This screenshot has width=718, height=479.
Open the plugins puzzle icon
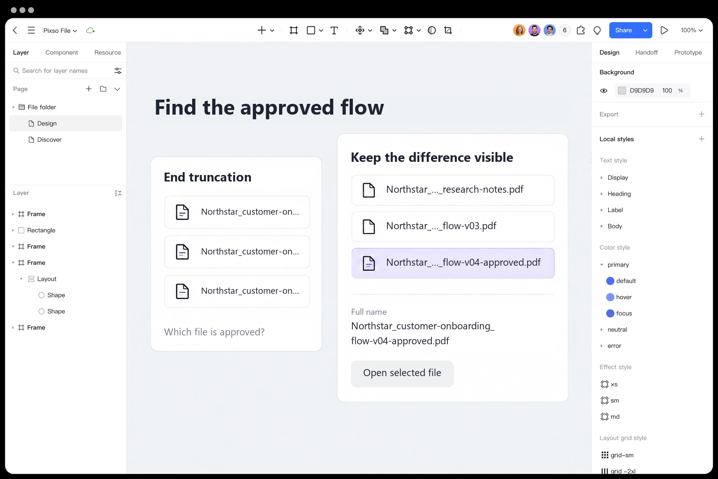581,30
